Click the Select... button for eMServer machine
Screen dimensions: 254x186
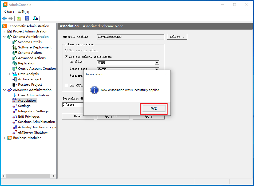coord(177,37)
